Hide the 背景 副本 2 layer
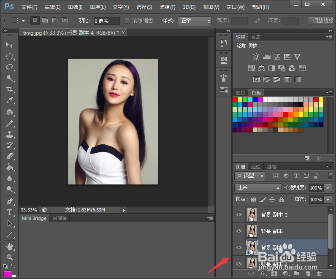336x279 pixels. click(239, 214)
